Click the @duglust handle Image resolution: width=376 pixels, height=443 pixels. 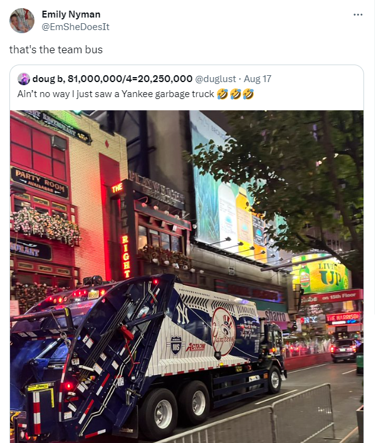216,79
